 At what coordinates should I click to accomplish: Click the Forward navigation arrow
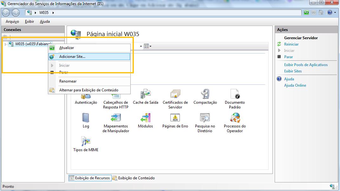[x=16, y=13]
